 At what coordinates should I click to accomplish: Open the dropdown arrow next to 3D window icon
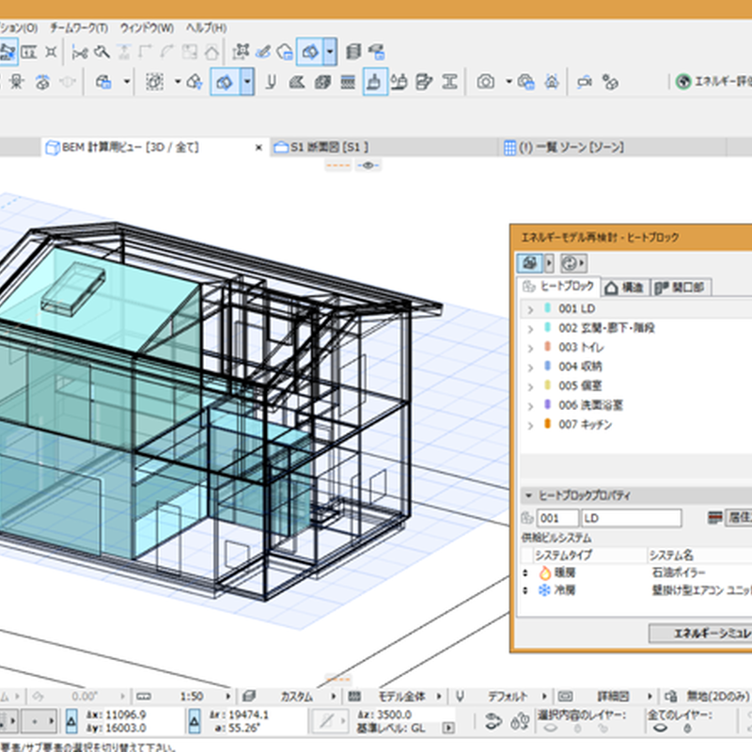(127, 82)
